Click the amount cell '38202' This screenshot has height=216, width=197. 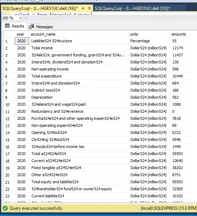(180, 168)
